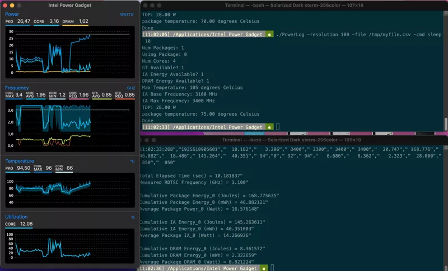Viewport: 448px width, 271px height.
Task: Click the Temperature graph in Power Gadget
Action: click(70, 191)
